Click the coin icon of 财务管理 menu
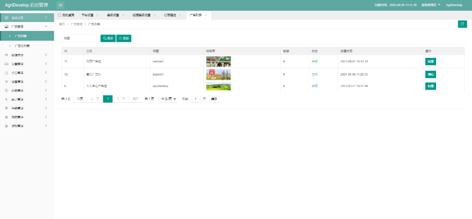472x219 pixels. pos(7,91)
